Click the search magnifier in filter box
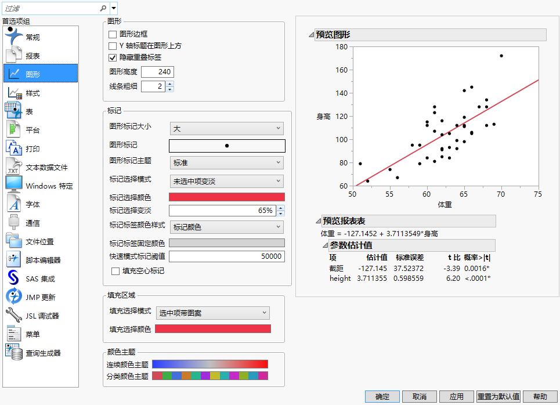Viewport: 560px width, 405px height. pos(103,8)
